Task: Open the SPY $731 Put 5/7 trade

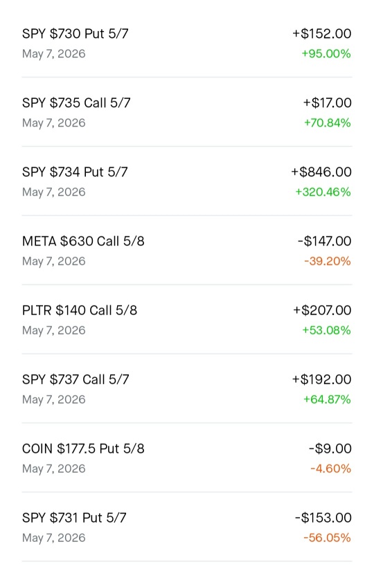Action: pos(186,527)
